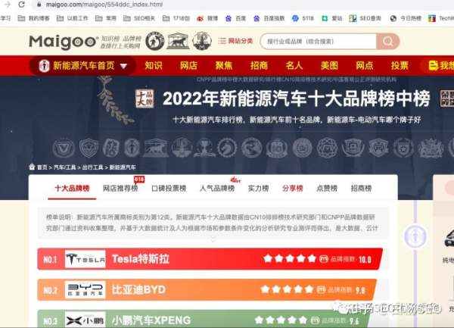Screen dimensions: 454x328
Task: Expand the 榜单说明 description arrow
Action: point(213,239)
